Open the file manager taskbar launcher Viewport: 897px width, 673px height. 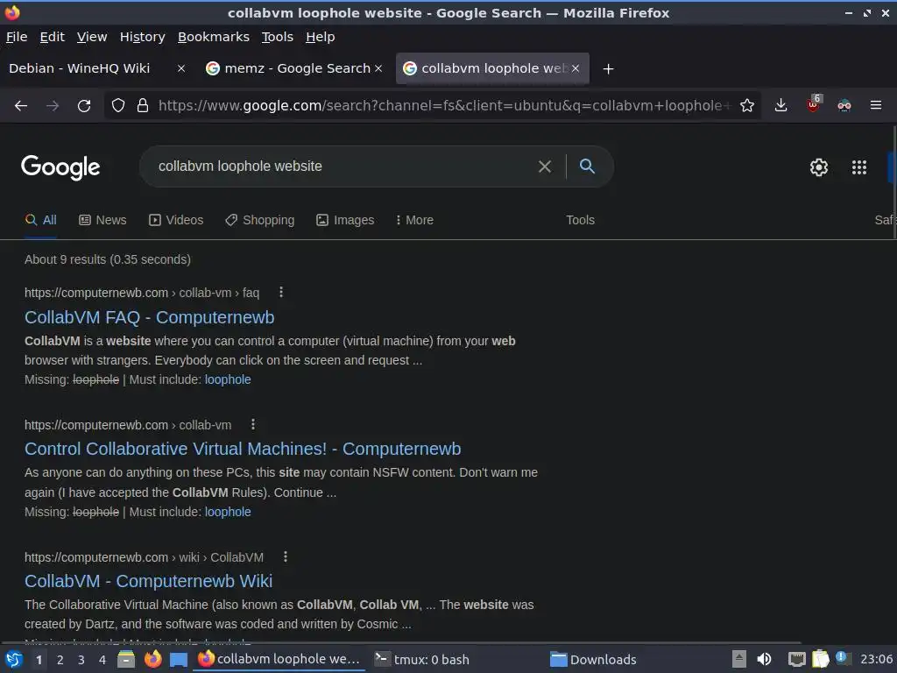(126, 659)
